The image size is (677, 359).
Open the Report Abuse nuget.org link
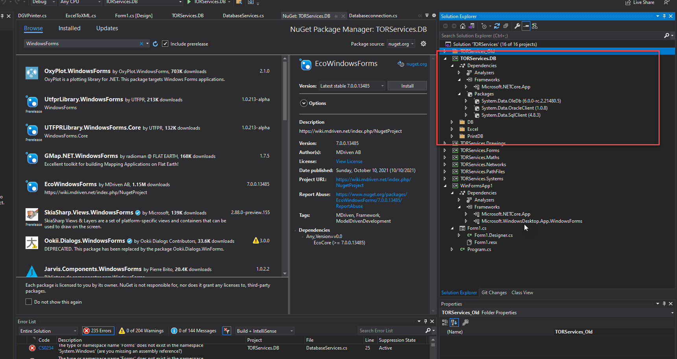coord(372,200)
